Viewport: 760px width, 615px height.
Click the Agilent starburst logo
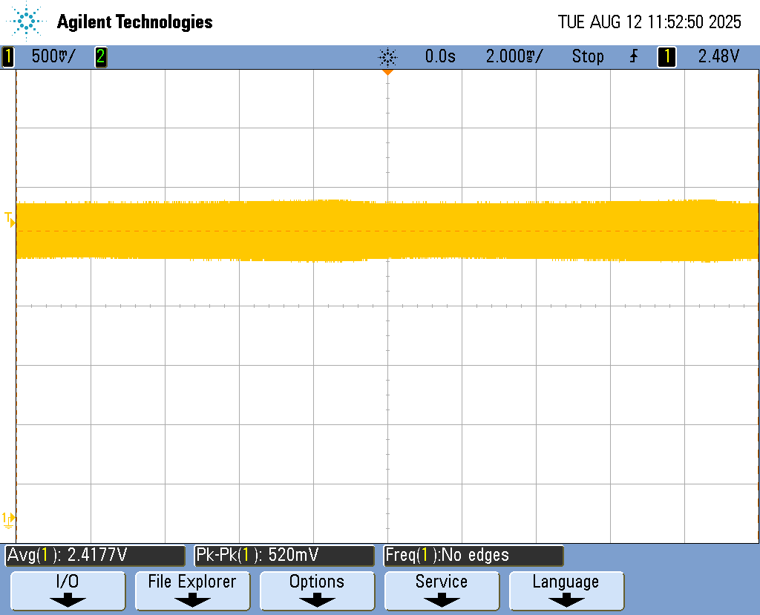pyautogui.click(x=27, y=22)
